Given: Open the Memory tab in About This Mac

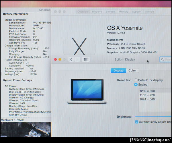Looking at the screenshot, I should (x=123, y=12).
